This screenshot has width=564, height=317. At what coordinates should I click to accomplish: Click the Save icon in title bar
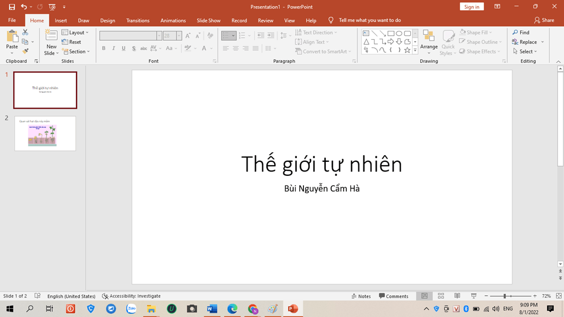11,7
